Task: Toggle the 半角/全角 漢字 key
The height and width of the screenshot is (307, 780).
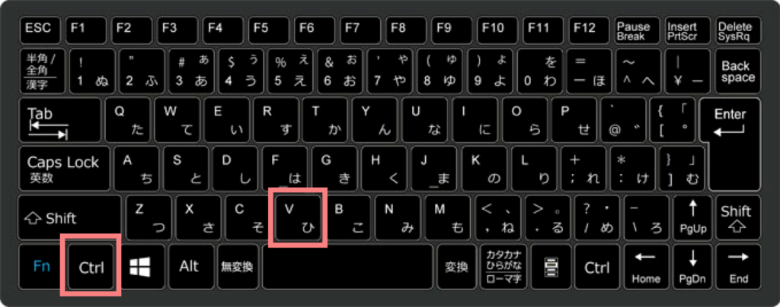Action: click(41, 71)
